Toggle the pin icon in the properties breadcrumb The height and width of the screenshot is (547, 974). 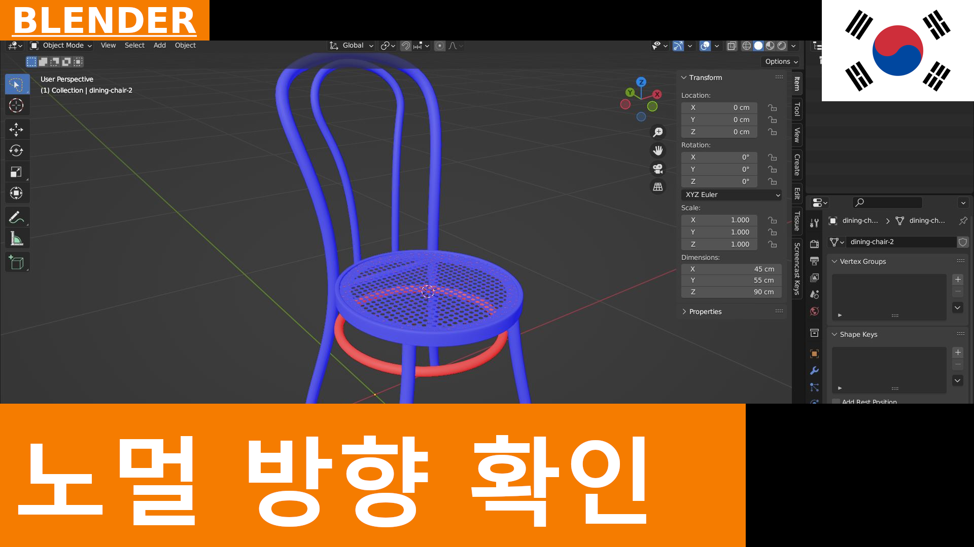(963, 221)
